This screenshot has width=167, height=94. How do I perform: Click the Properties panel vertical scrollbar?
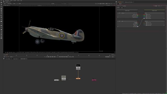click(166, 48)
